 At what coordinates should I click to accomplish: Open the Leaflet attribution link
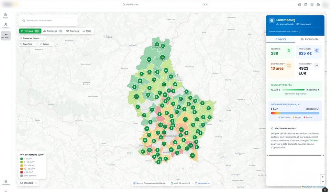(306, 187)
